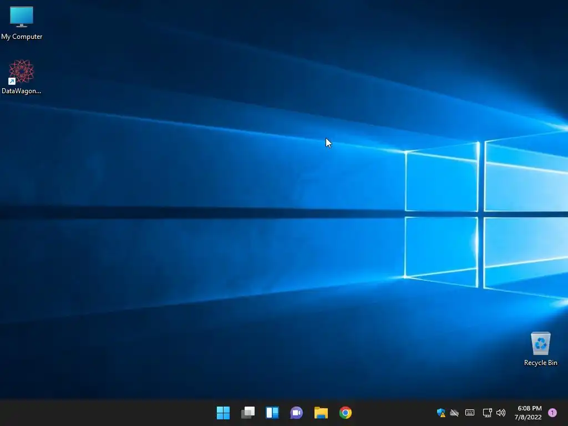
Task: Click the 7/8/2022 date in the taskbar
Action: pyautogui.click(x=528, y=417)
